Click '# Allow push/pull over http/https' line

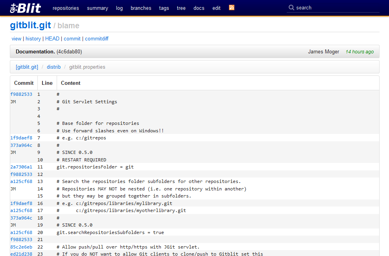128,247
